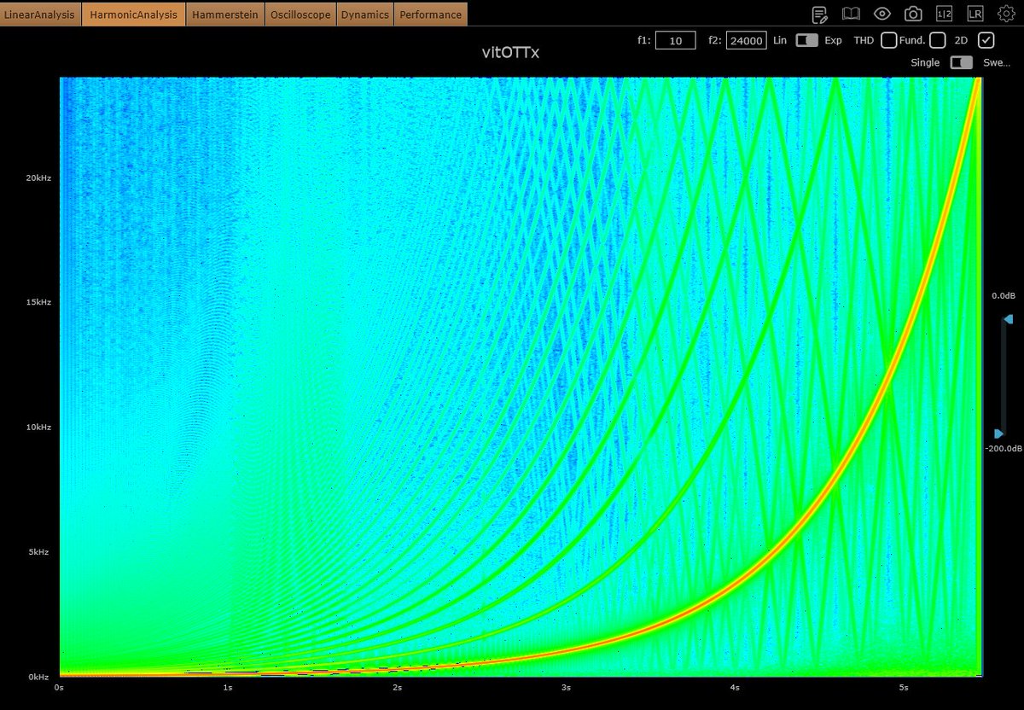Open the manual book icon
This screenshot has height=710, width=1024.
(x=851, y=14)
